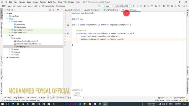Screen dimensions: 189x106
Task: Collapse the java folder
Action: click(7, 19)
